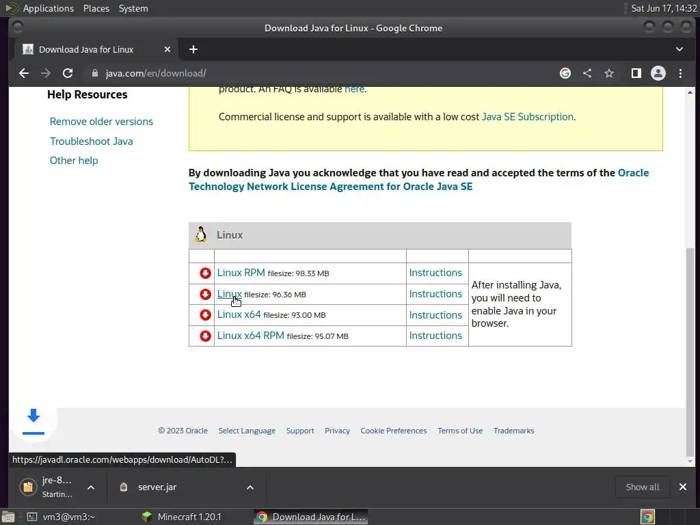The height and width of the screenshot is (525, 700).
Task: Click the red download icon for Linux x64
Action: pos(205,314)
